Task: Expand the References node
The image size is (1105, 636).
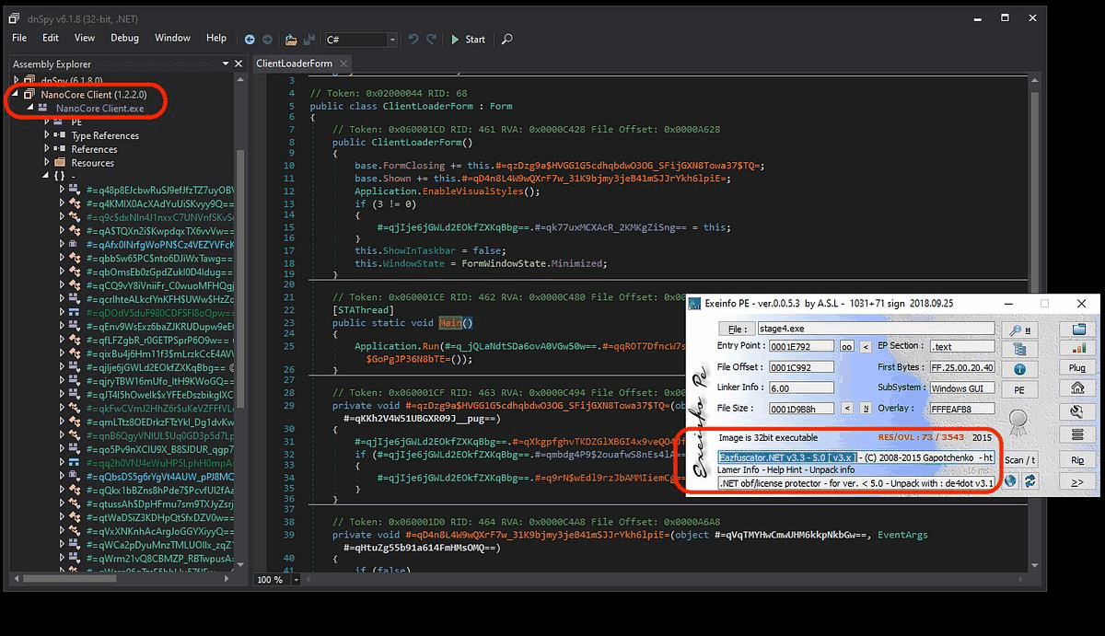Action: [x=47, y=149]
